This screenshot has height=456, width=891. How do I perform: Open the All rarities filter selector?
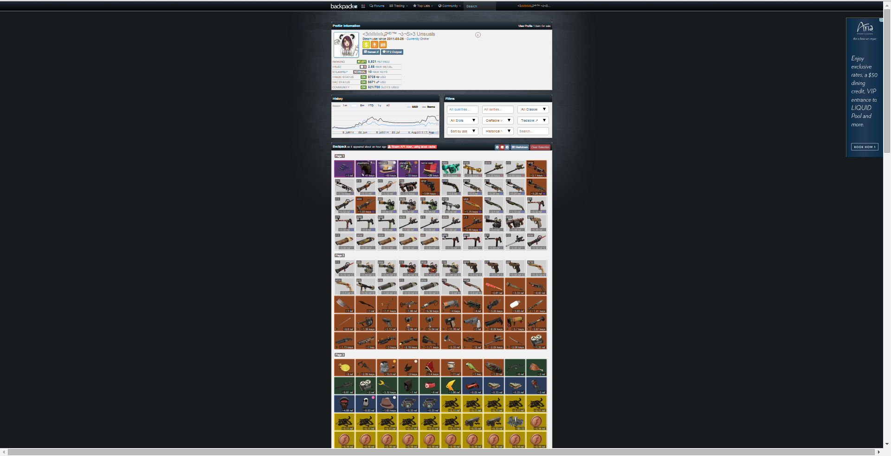point(497,110)
